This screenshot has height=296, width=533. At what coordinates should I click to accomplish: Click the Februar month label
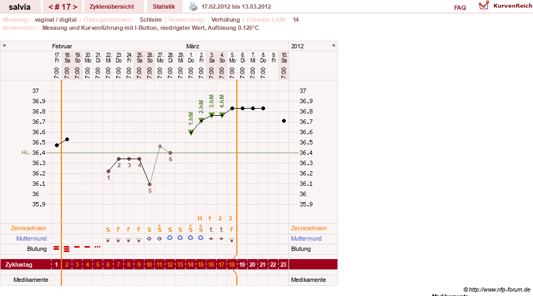[62, 46]
